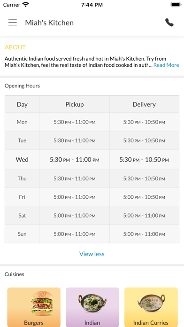184x327 pixels.
Task: Collapse opening hours with View less
Action: pos(92,254)
